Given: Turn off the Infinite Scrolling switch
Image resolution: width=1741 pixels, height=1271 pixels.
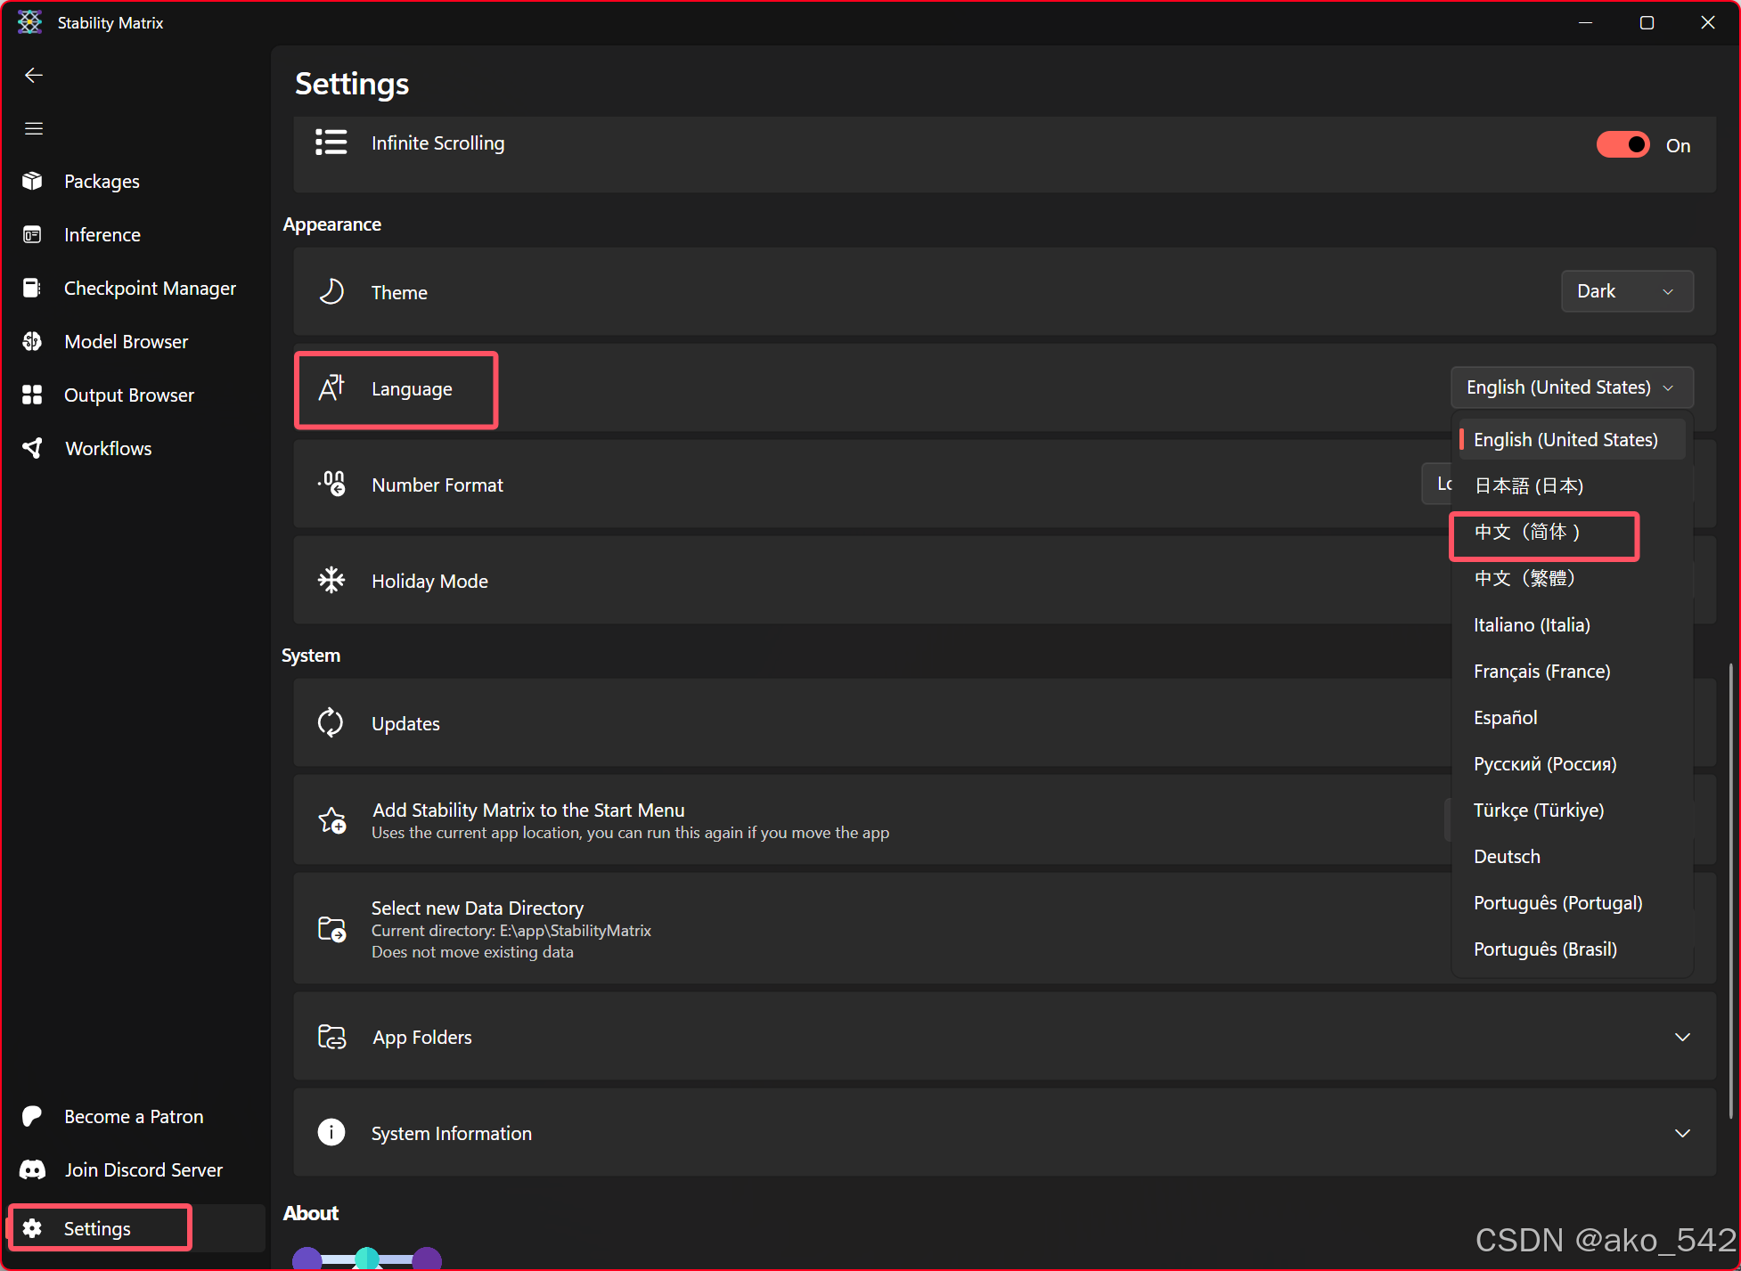Looking at the screenshot, I should [x=1623, y=144].
